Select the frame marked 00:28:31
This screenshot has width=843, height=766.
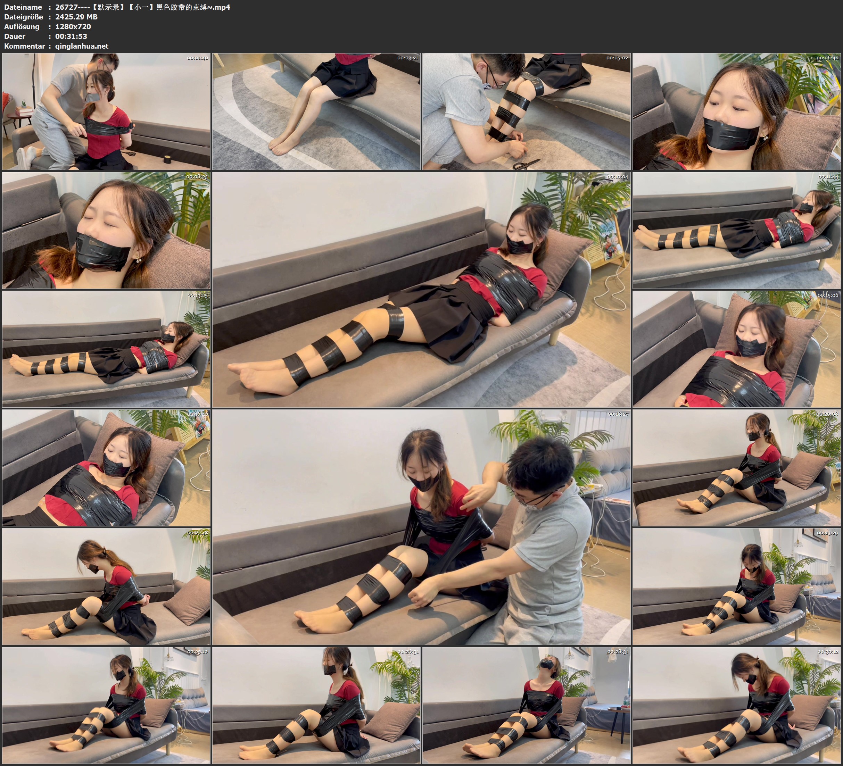[526, 705]
